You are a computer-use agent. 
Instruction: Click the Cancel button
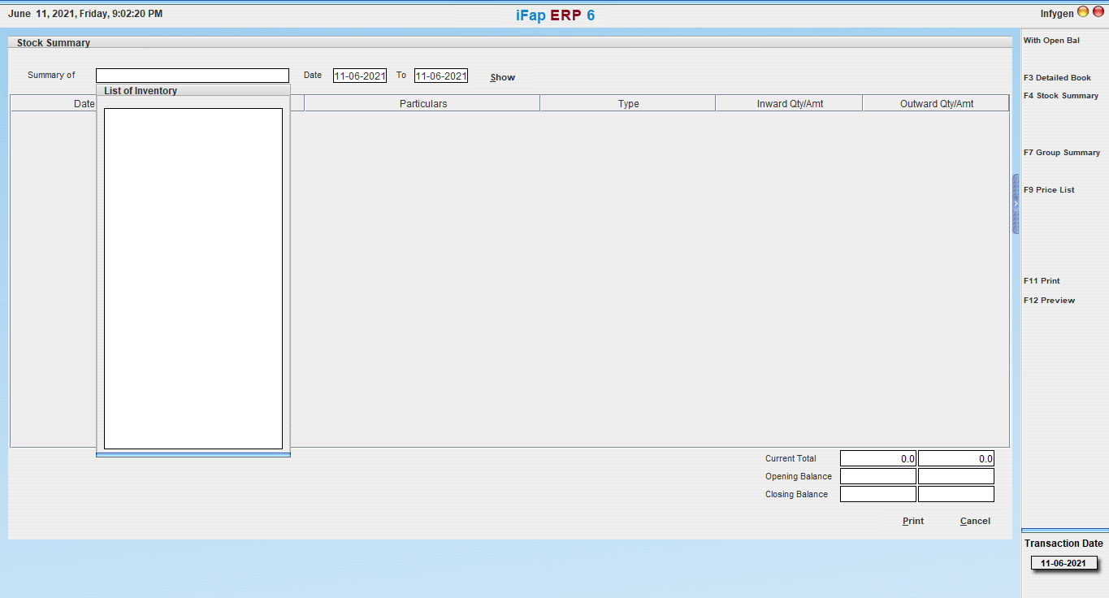(x=975, y=522)
